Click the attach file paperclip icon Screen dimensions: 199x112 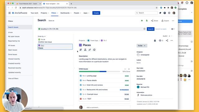click(81, 50)
